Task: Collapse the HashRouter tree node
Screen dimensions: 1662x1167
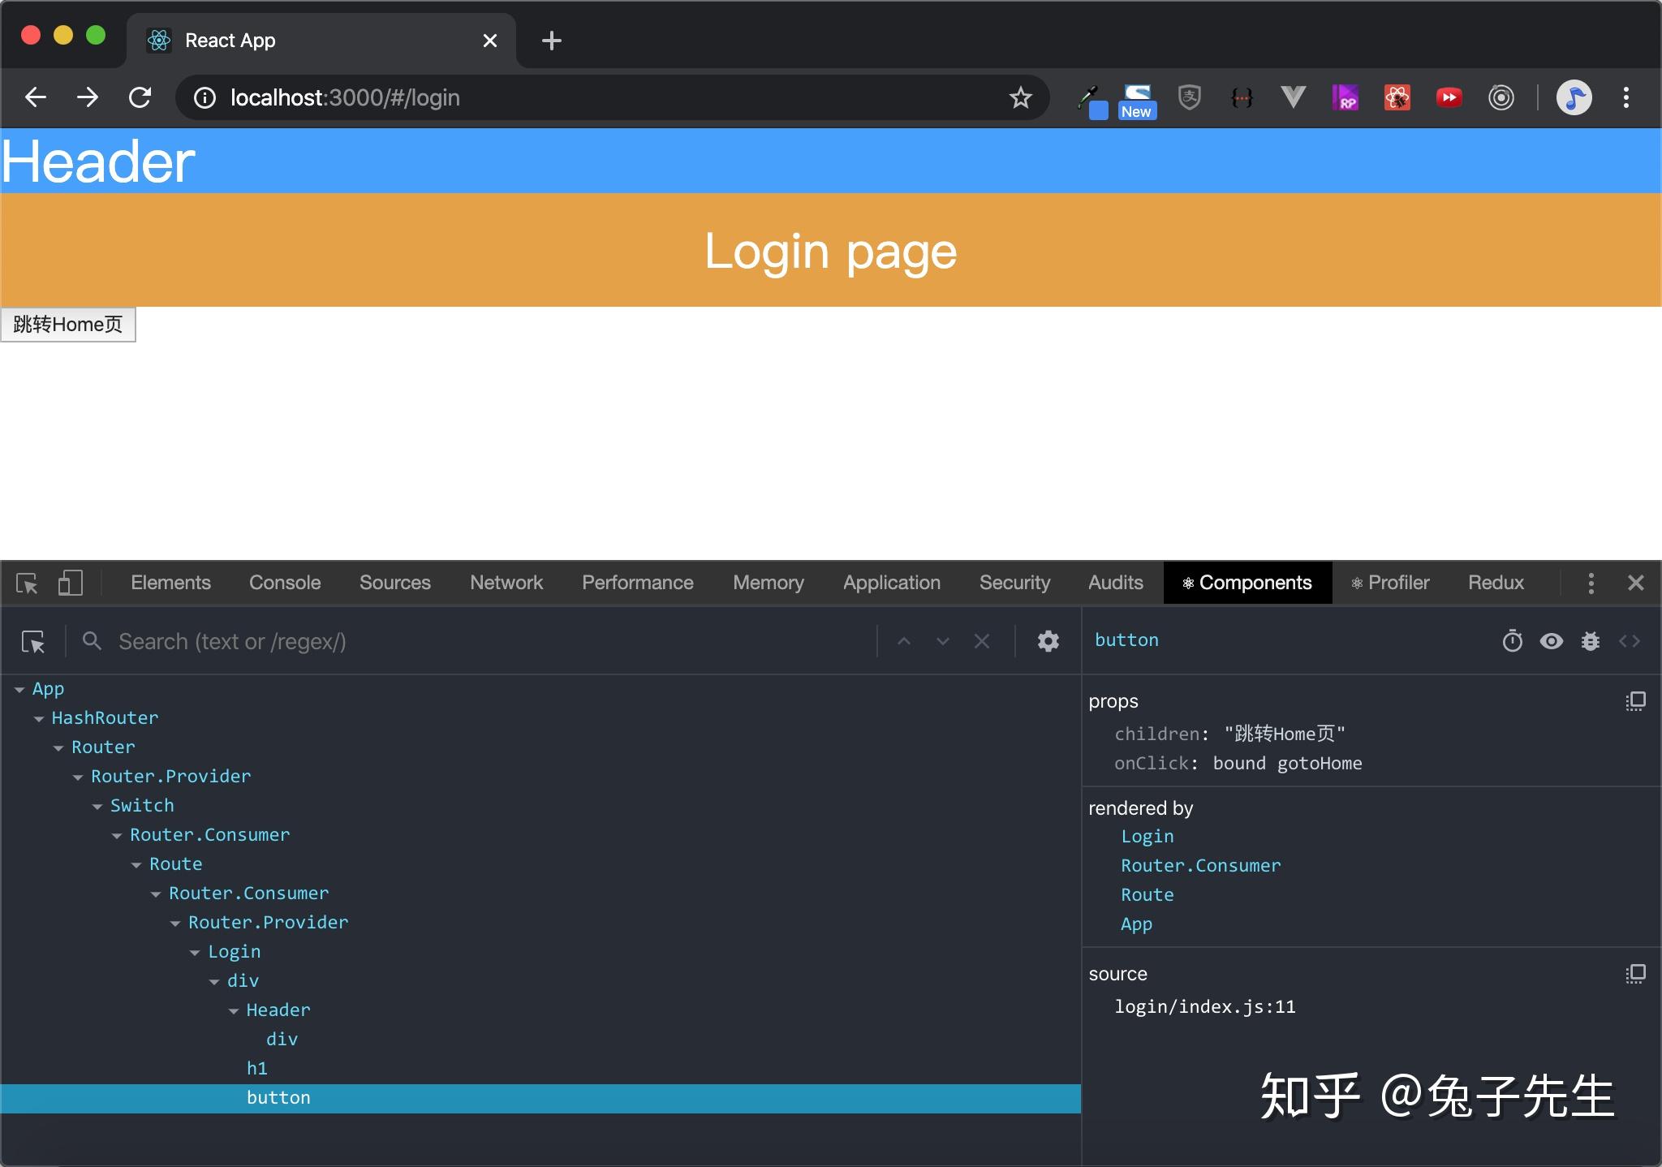Action: [x=39, y=719]
